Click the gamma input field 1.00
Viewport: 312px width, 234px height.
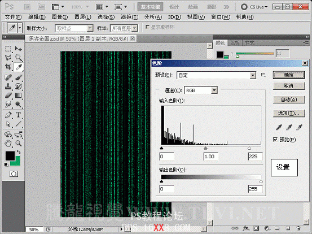coord(210,157)
